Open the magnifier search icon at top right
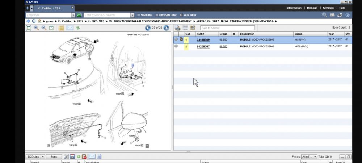 click(x=324, y=15)
